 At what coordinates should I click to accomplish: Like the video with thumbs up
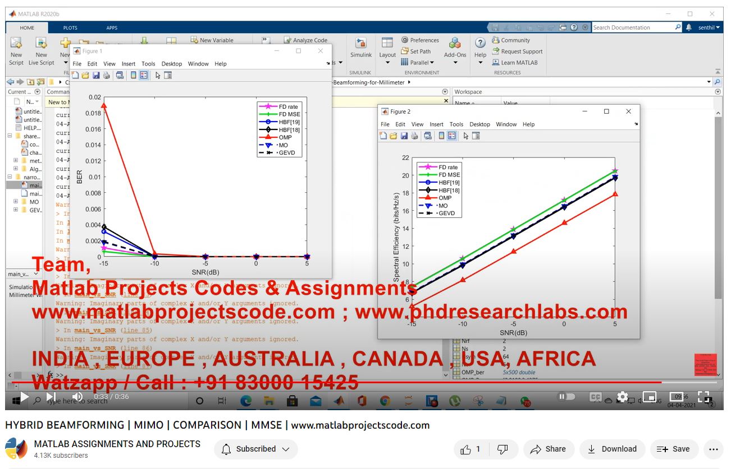470,449
